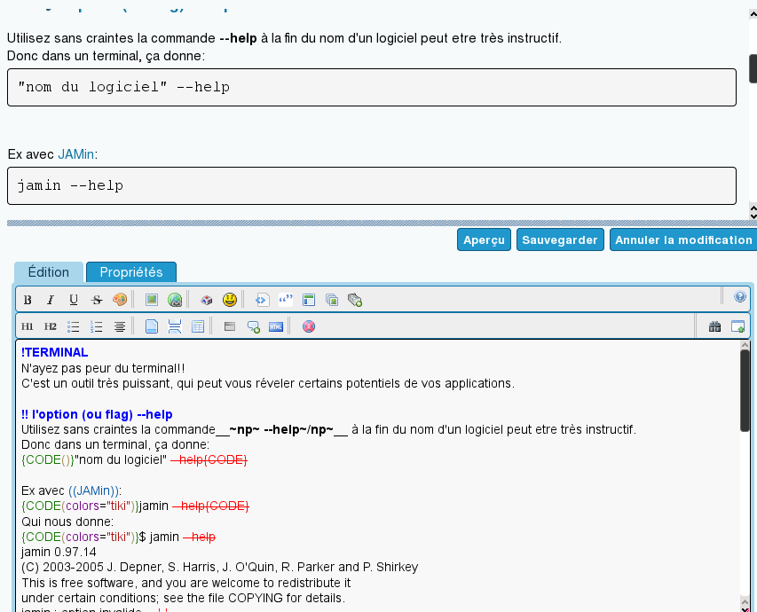Viewport: 757px width, 612px height.
Task: Click the plugin add icon with green plus
Action: [355, 300]
